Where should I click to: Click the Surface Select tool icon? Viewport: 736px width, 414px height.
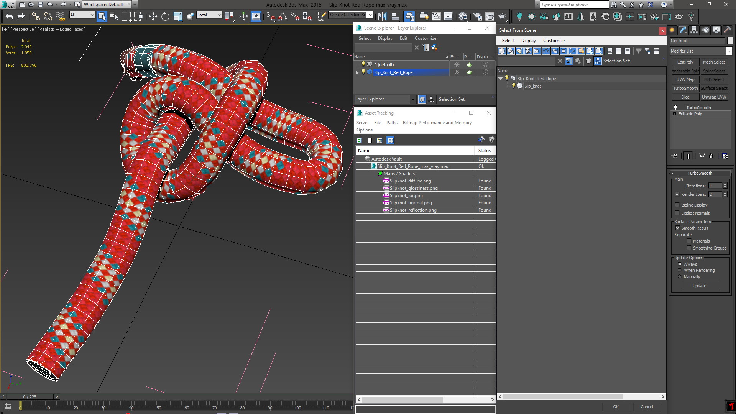click(713, 88)
